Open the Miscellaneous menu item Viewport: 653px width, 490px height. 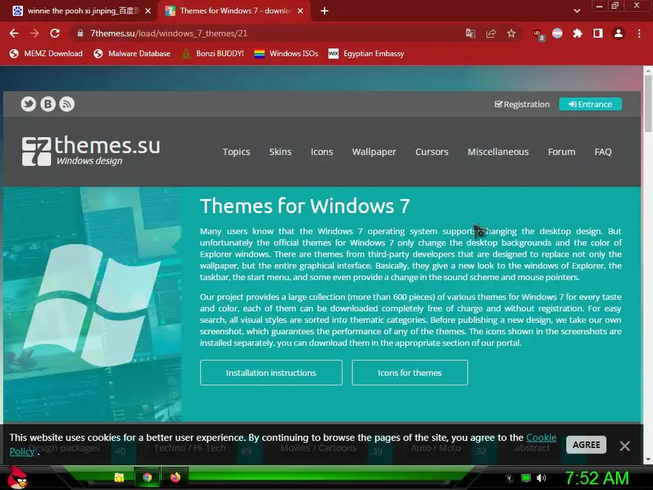498,152
